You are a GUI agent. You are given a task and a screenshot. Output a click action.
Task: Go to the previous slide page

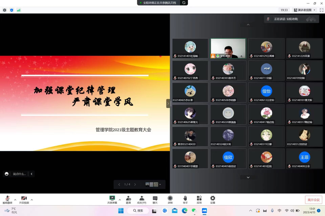(x=119, y=184)
